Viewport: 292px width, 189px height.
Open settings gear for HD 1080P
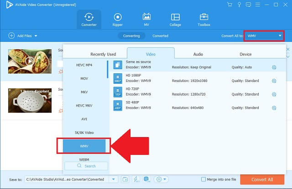pos(274,81)
